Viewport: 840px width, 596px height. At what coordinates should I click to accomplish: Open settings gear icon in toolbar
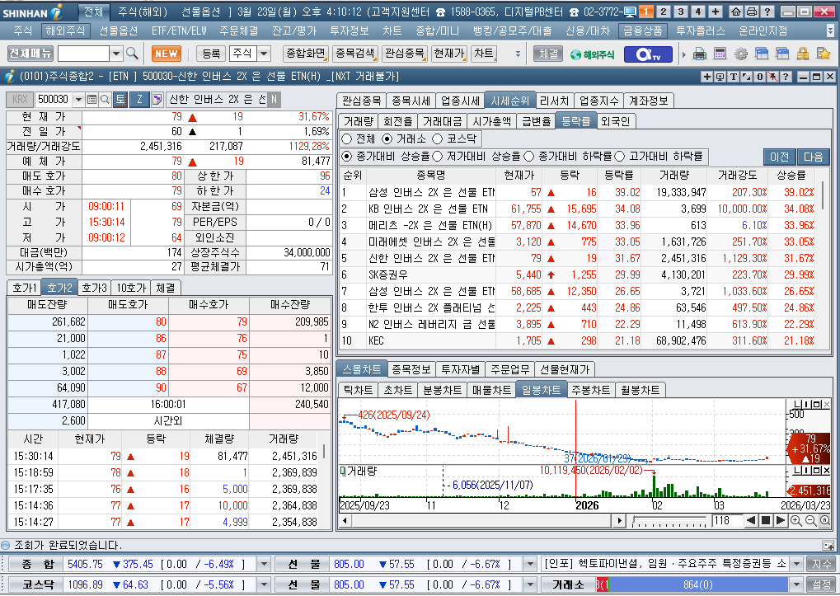click(741, 54)
